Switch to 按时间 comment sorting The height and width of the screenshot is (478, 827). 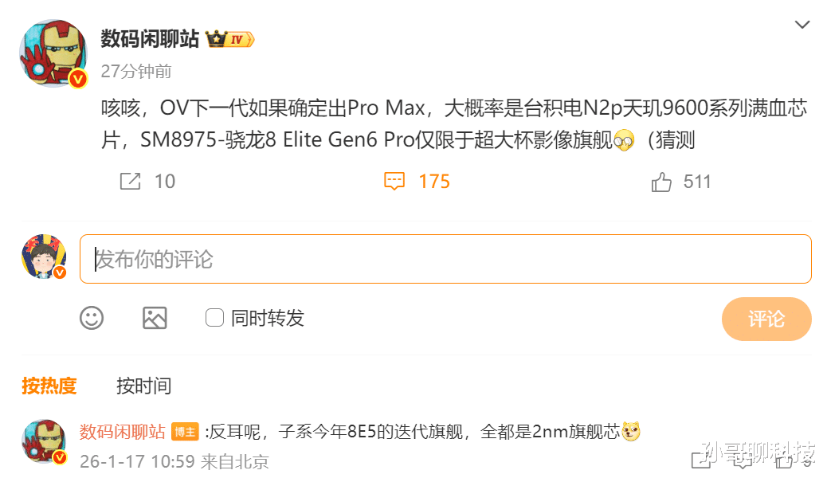pos(143,386)
